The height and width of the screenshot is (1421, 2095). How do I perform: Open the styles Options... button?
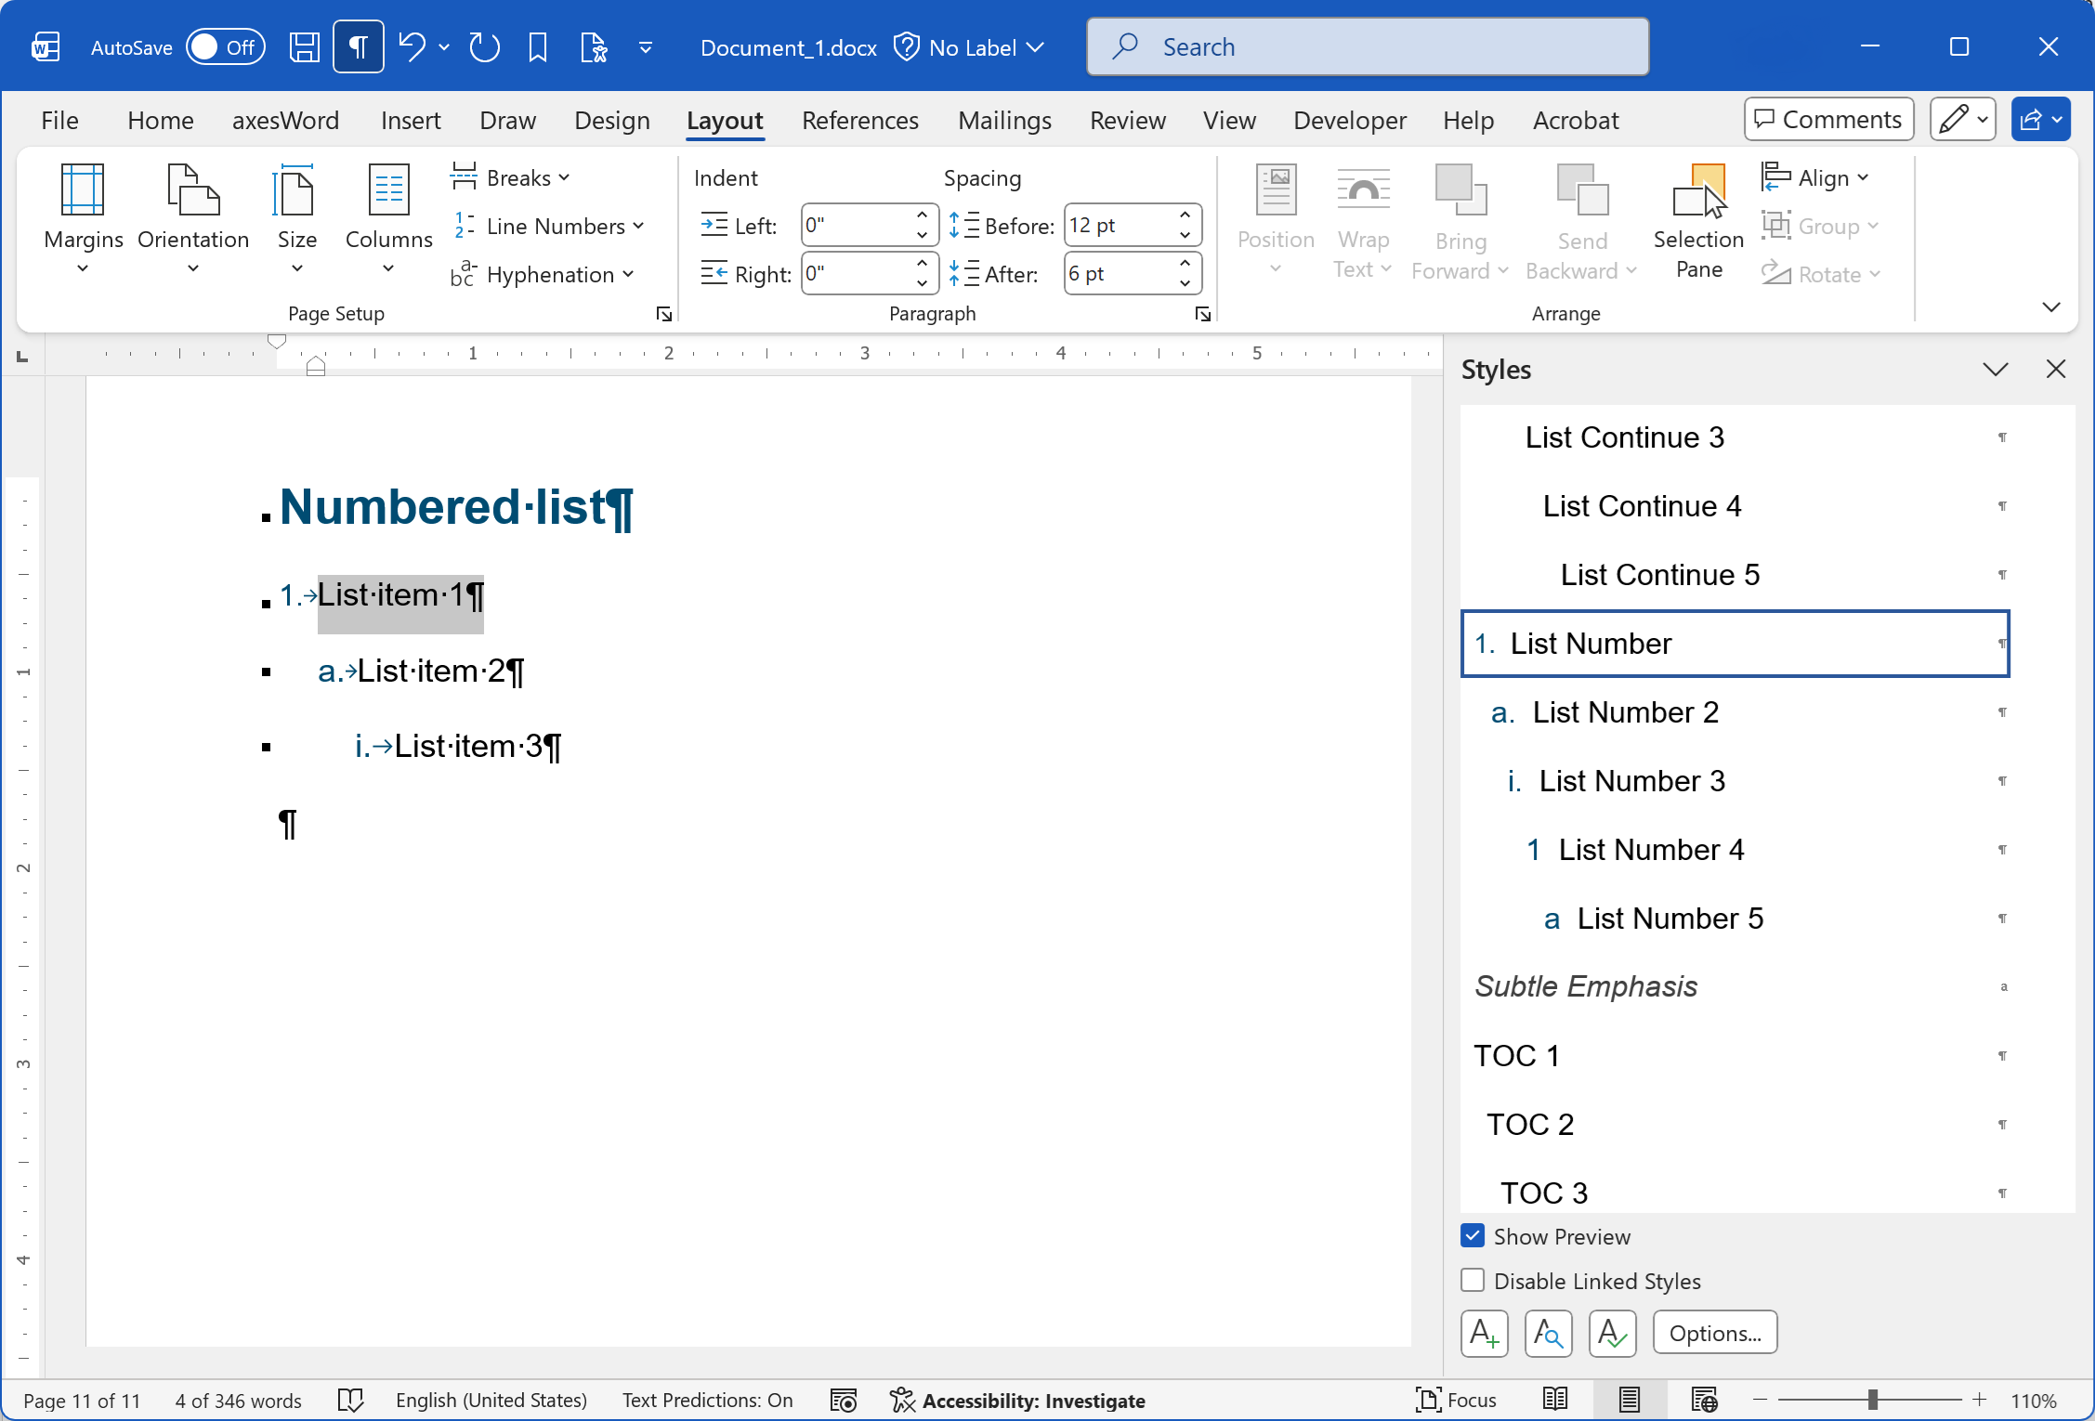1715,1334
